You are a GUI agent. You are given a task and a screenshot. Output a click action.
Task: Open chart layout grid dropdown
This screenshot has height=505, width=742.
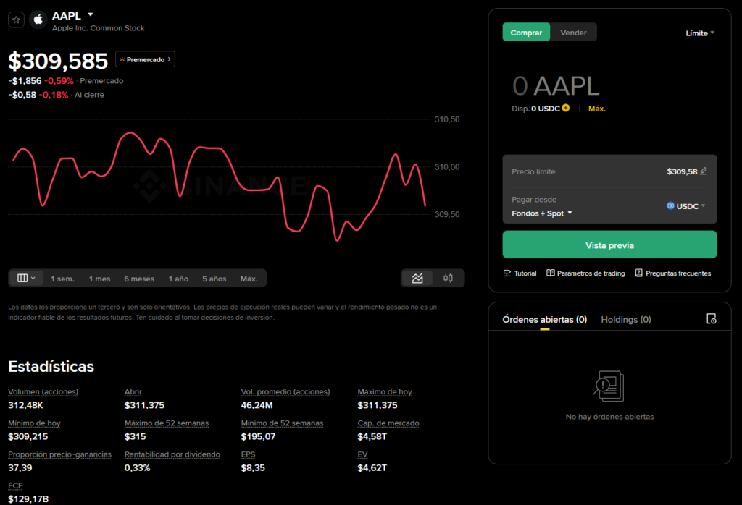point(26,279)
